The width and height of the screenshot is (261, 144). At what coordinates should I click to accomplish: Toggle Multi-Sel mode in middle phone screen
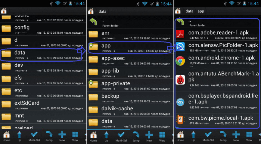(121, 136)
